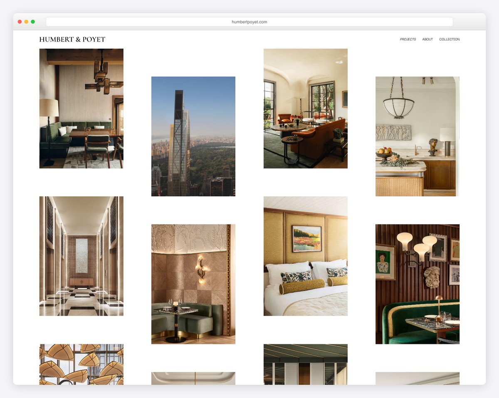
Task: Open the cropped thumbnail below restaurant booth
Action: (x=193, y=378)
